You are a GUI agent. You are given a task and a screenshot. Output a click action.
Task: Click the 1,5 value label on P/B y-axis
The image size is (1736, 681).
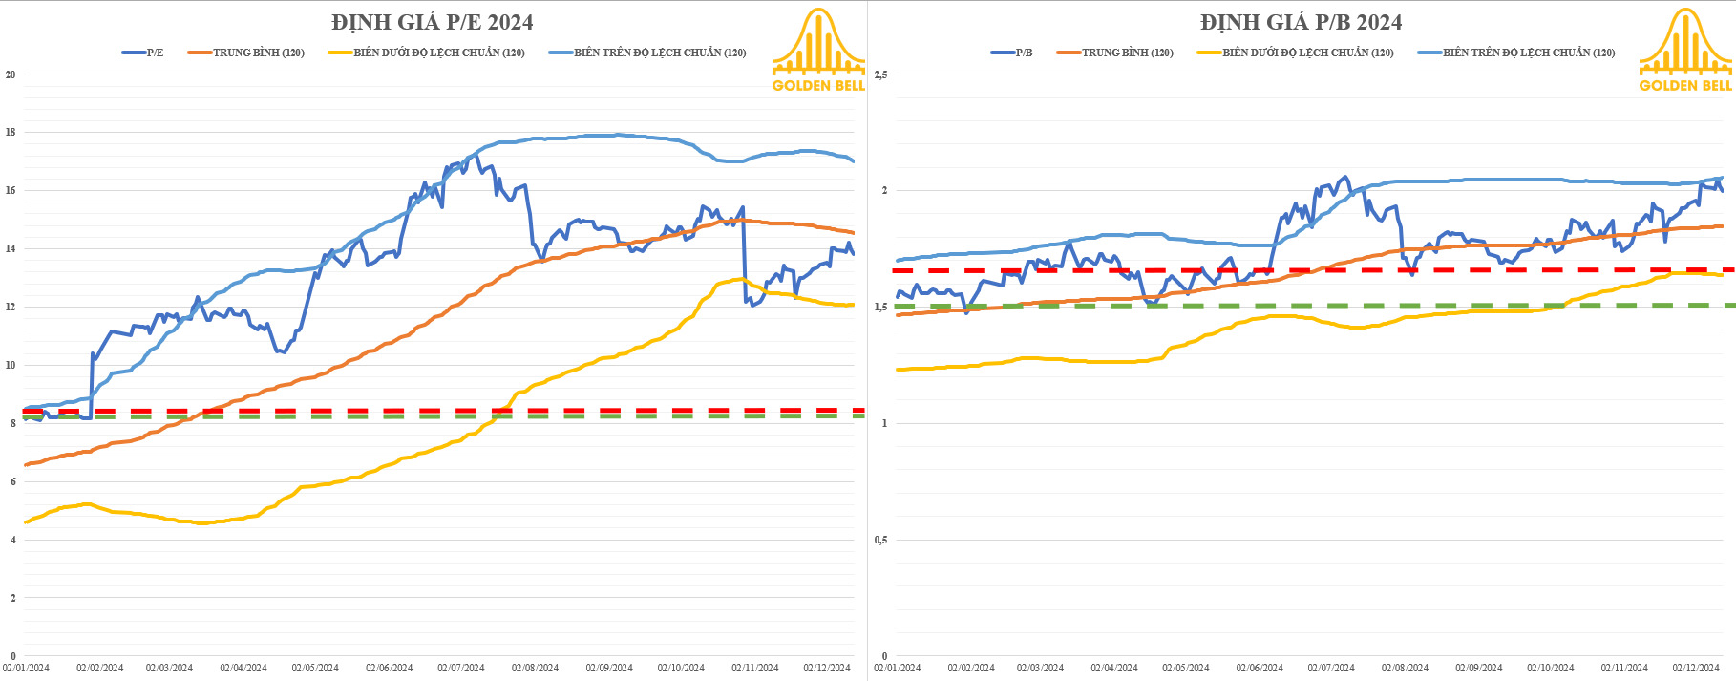(880, 307)
